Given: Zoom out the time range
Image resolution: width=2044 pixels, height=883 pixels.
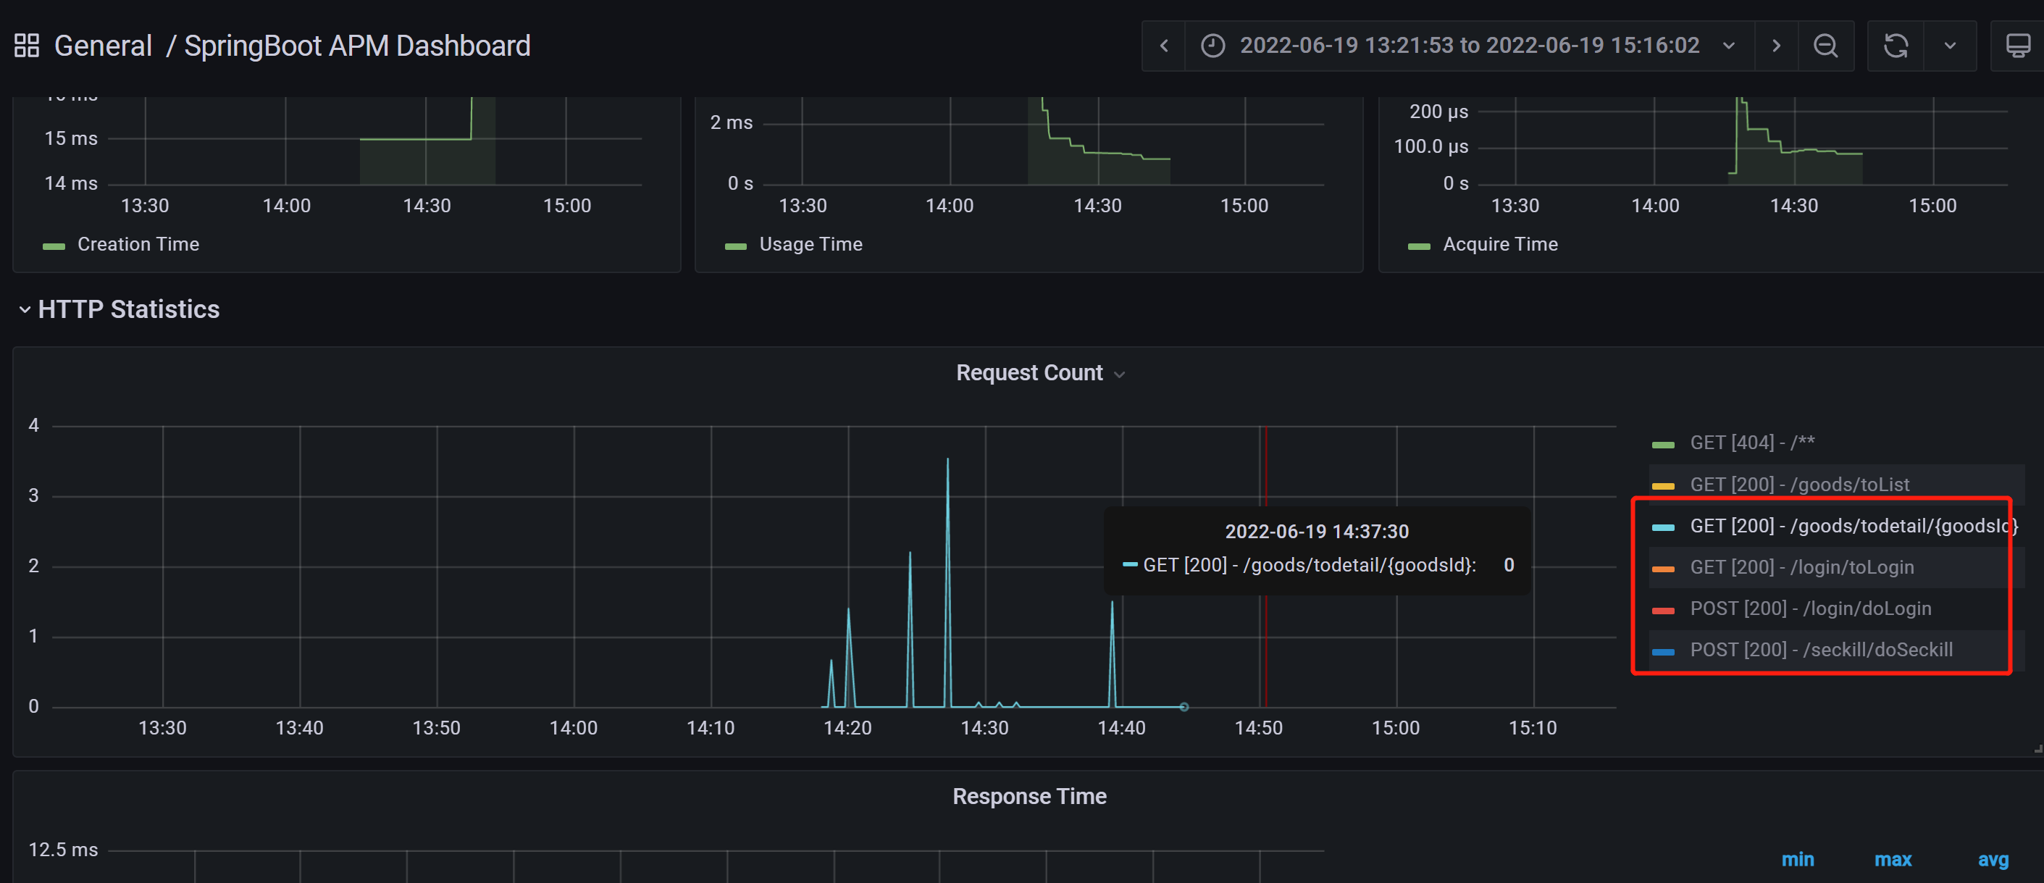Looking at the screenshot, I should click(x=1825, y=45).
